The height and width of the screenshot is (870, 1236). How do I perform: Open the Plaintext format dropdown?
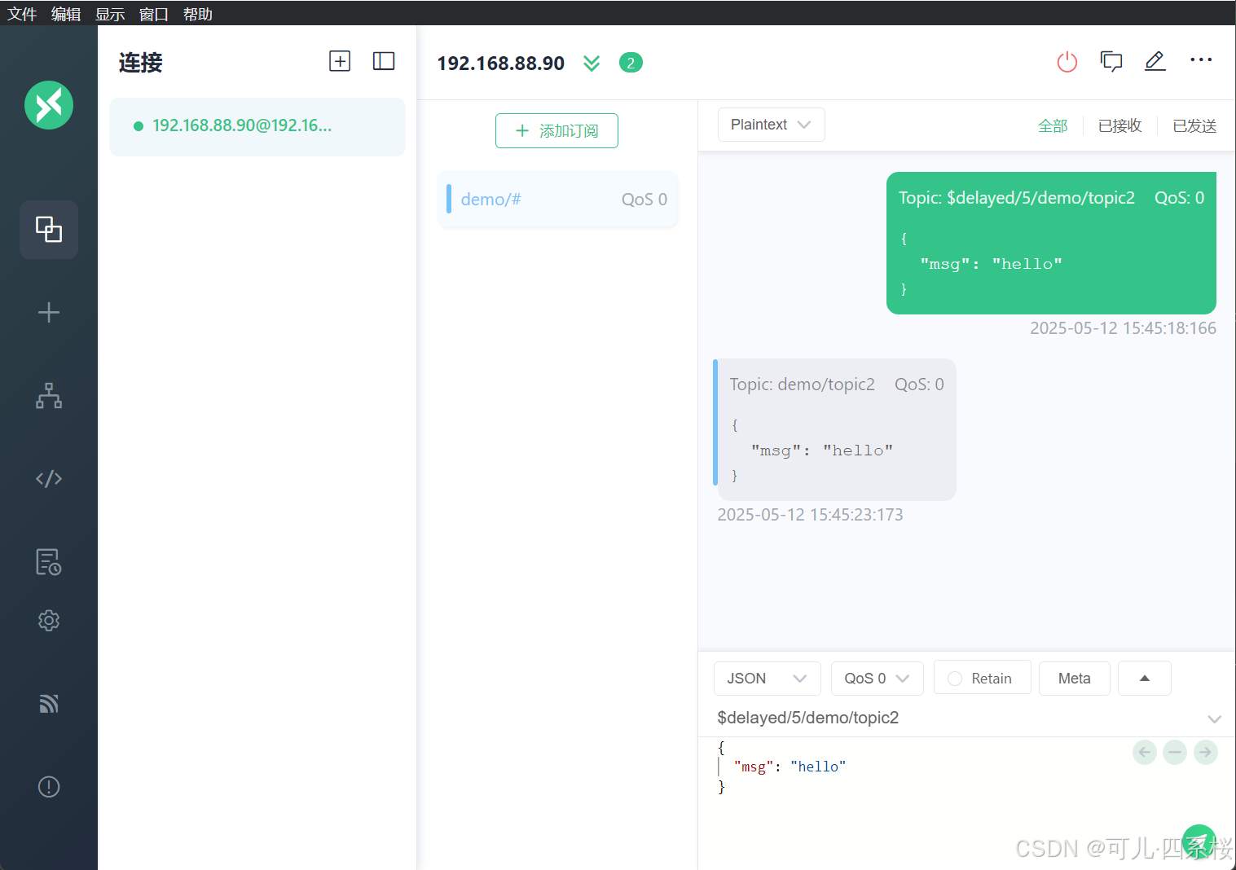[772, 125]
